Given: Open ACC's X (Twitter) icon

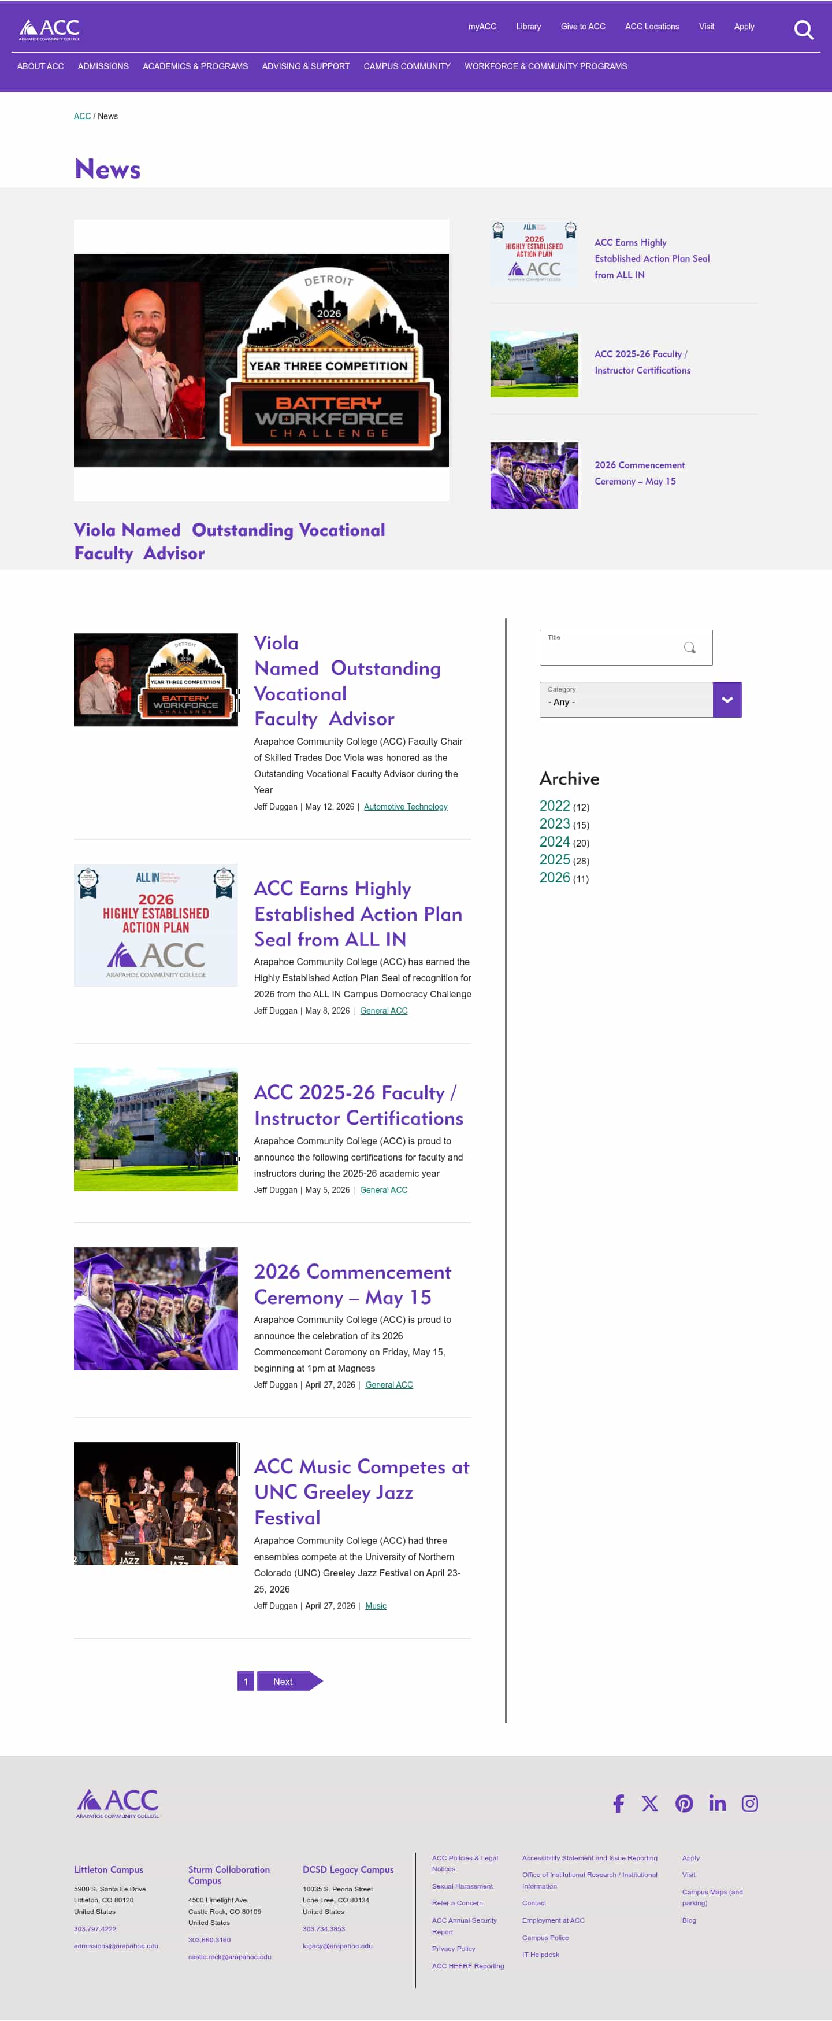Looking at the screenshot, I should [650, 1803].
